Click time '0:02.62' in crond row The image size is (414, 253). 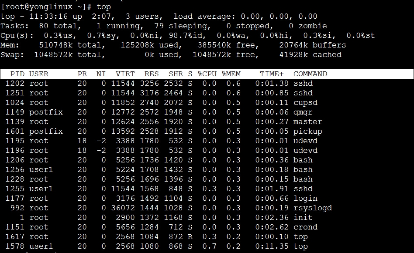pyautogui.click(x=272, y=227)
